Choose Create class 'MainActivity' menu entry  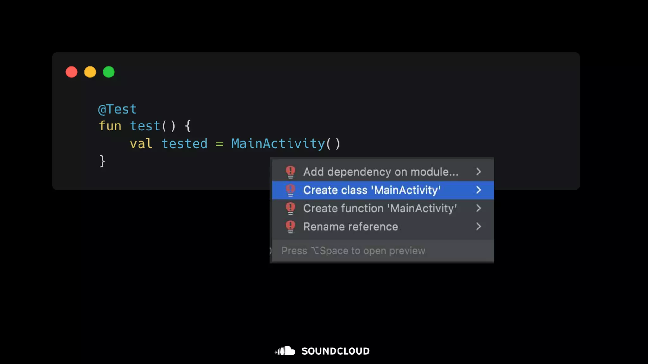pos(372,190)
